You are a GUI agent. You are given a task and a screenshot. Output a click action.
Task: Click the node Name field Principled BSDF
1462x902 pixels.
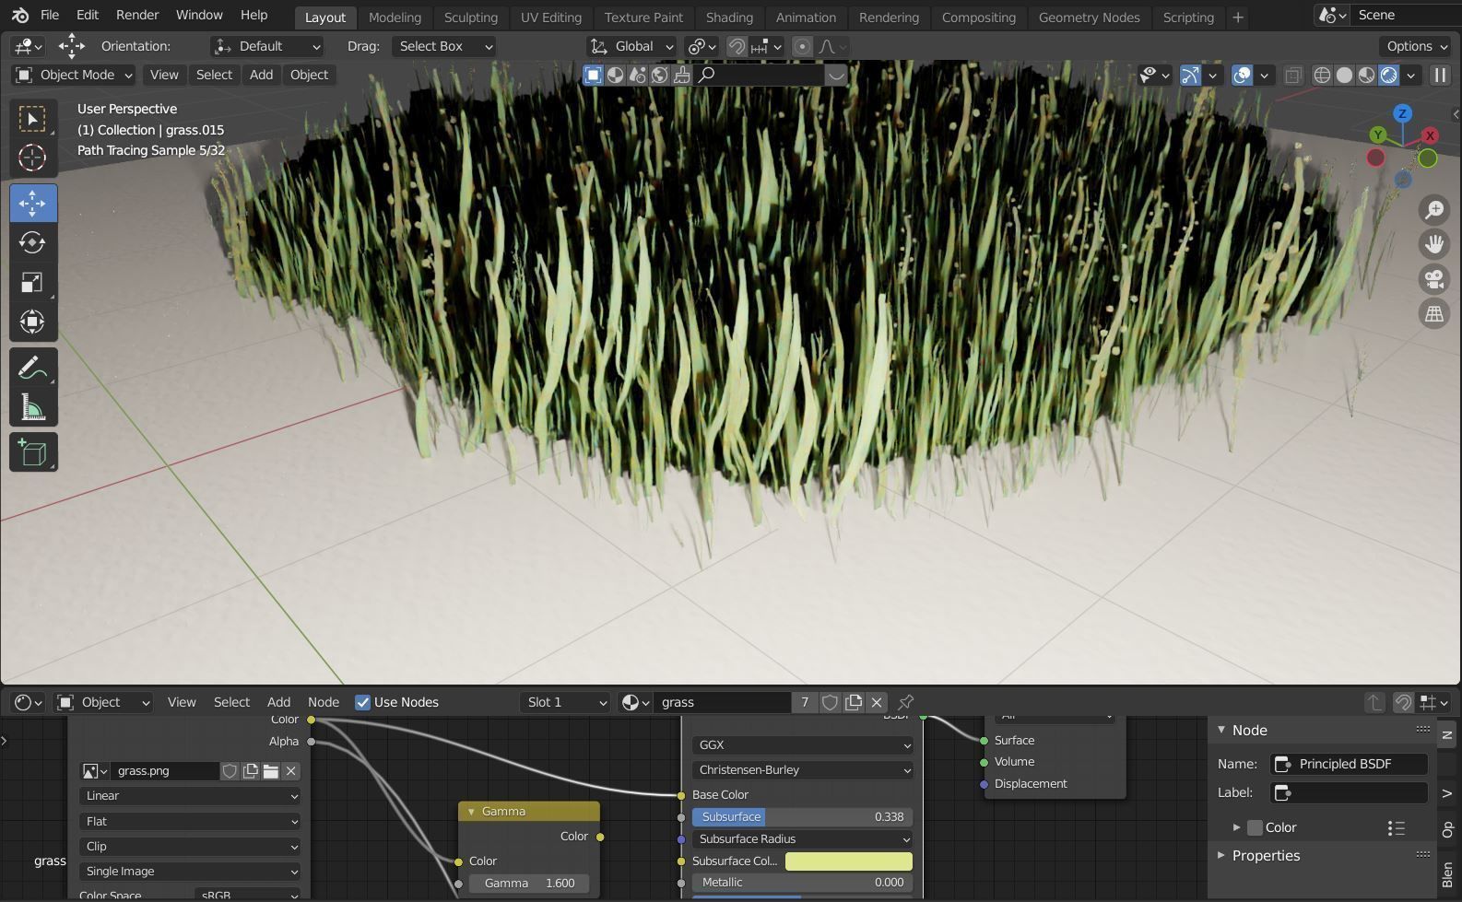click(1349, 764)
